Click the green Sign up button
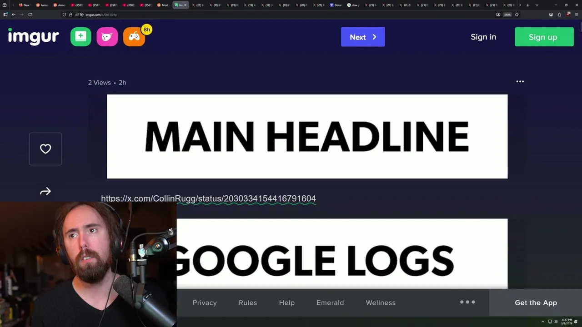This screenshot has height=327, width=582. [x=544, y=37]
